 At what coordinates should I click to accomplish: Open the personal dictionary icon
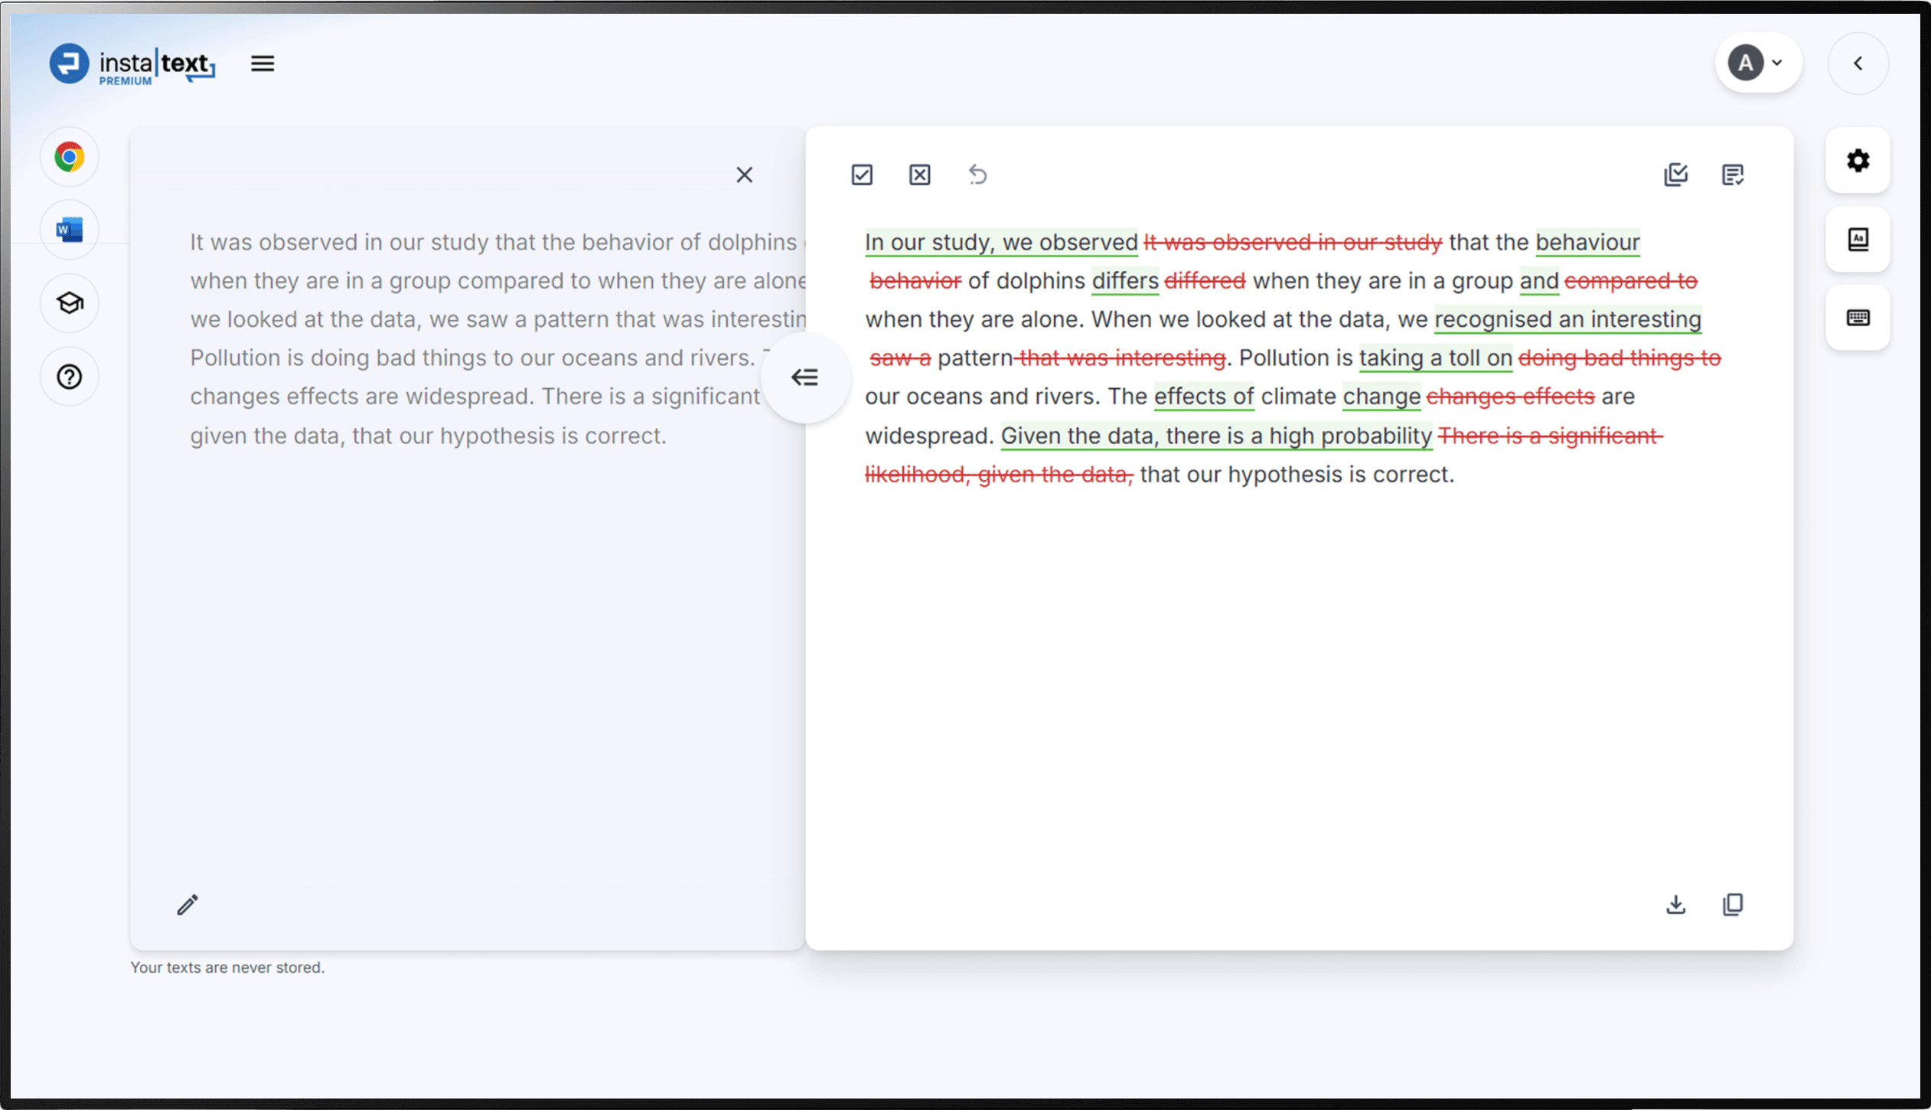(1858, 240)
